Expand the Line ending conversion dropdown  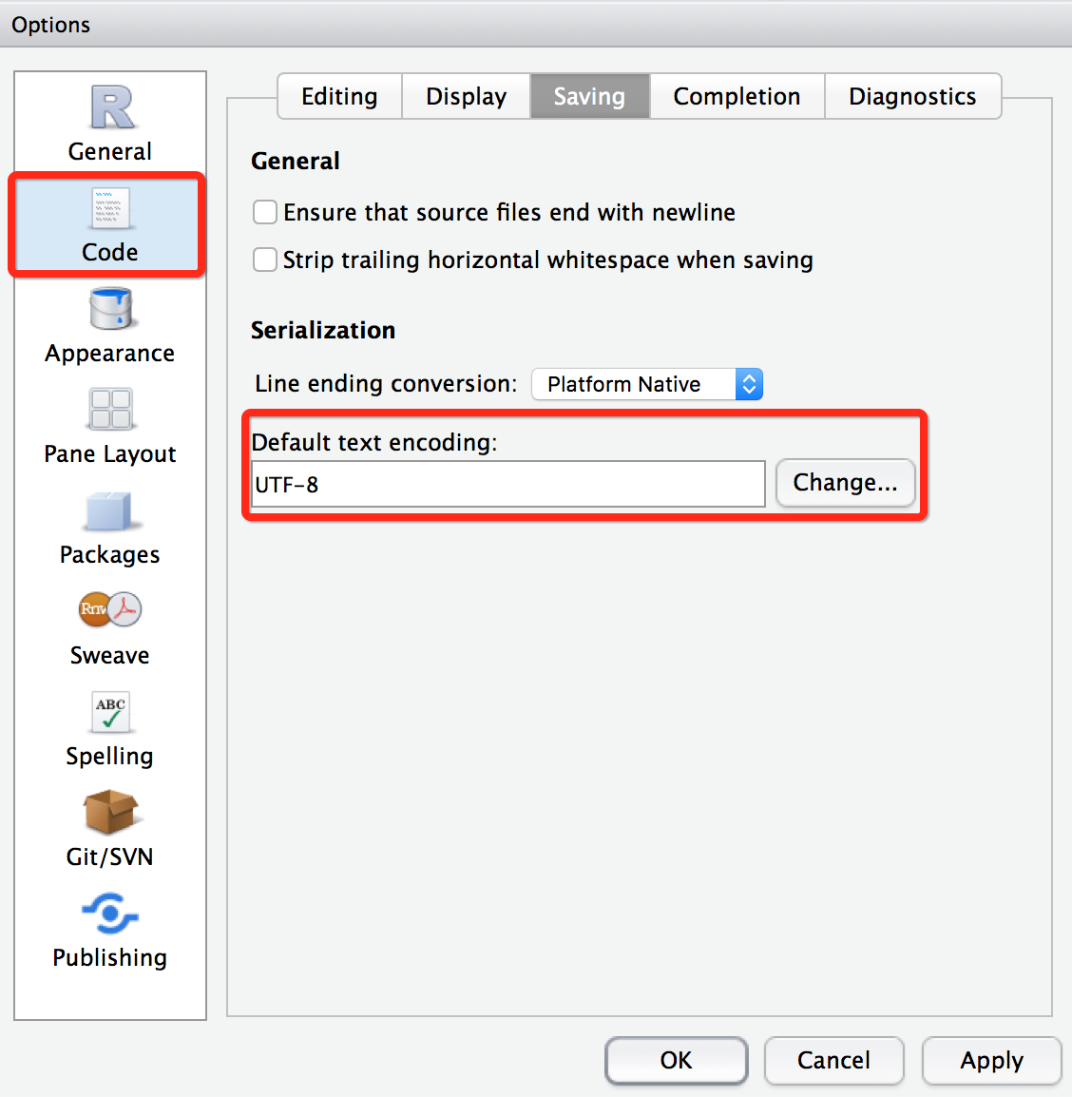click(647, 384)
